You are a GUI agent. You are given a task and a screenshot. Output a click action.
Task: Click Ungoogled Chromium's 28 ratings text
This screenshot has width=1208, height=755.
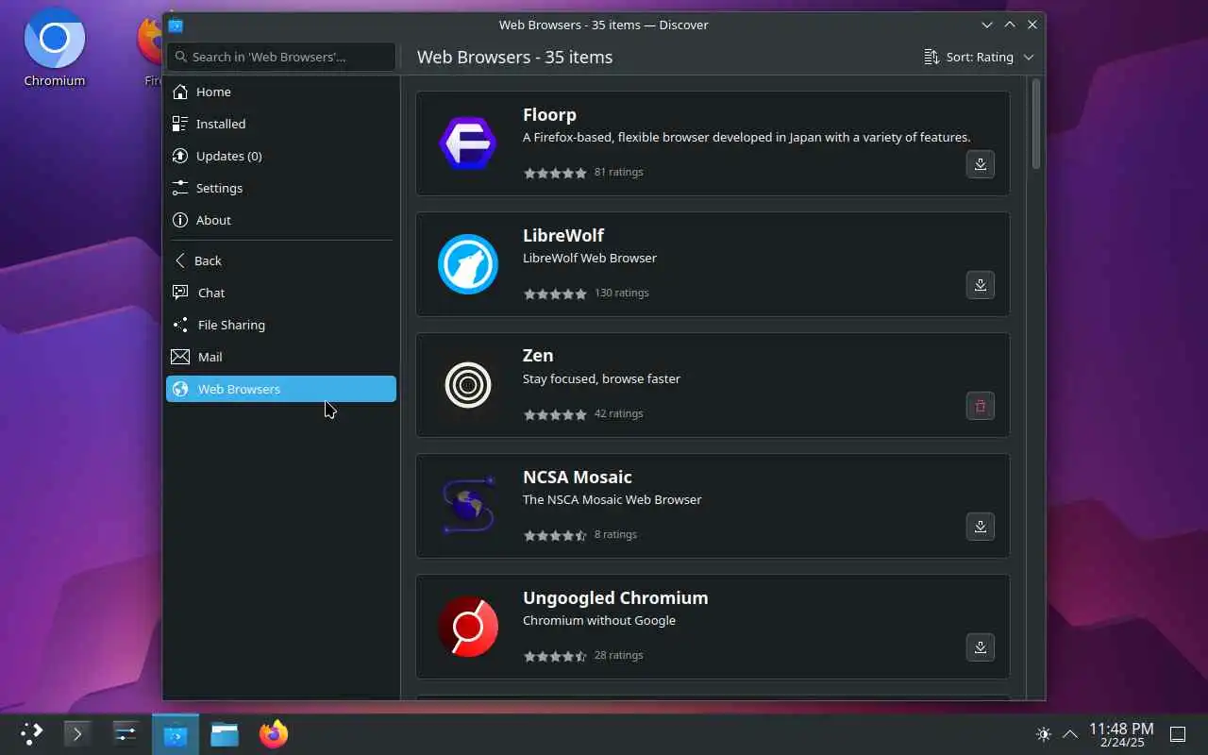(618, 655)
